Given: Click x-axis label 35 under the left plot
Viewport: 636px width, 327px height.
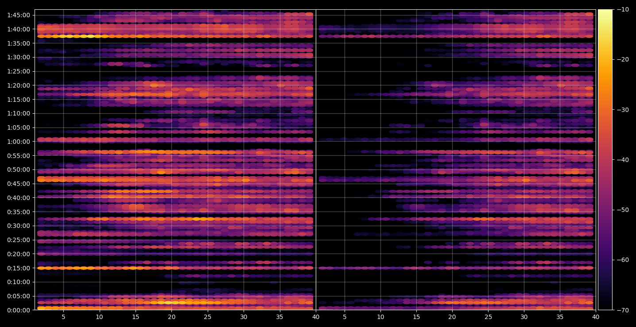Looking at the screenshot, I should [280, 317].
